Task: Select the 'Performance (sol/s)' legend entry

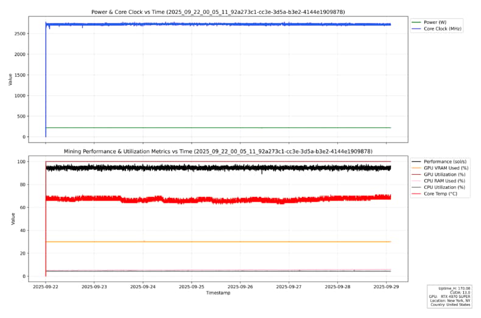Action: (439, 161)
